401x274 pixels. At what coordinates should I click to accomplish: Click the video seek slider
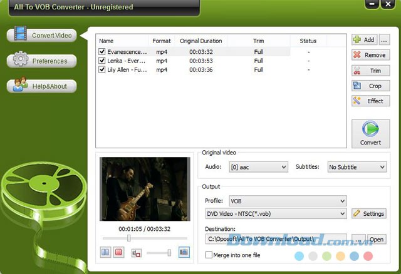coord(145,238)
